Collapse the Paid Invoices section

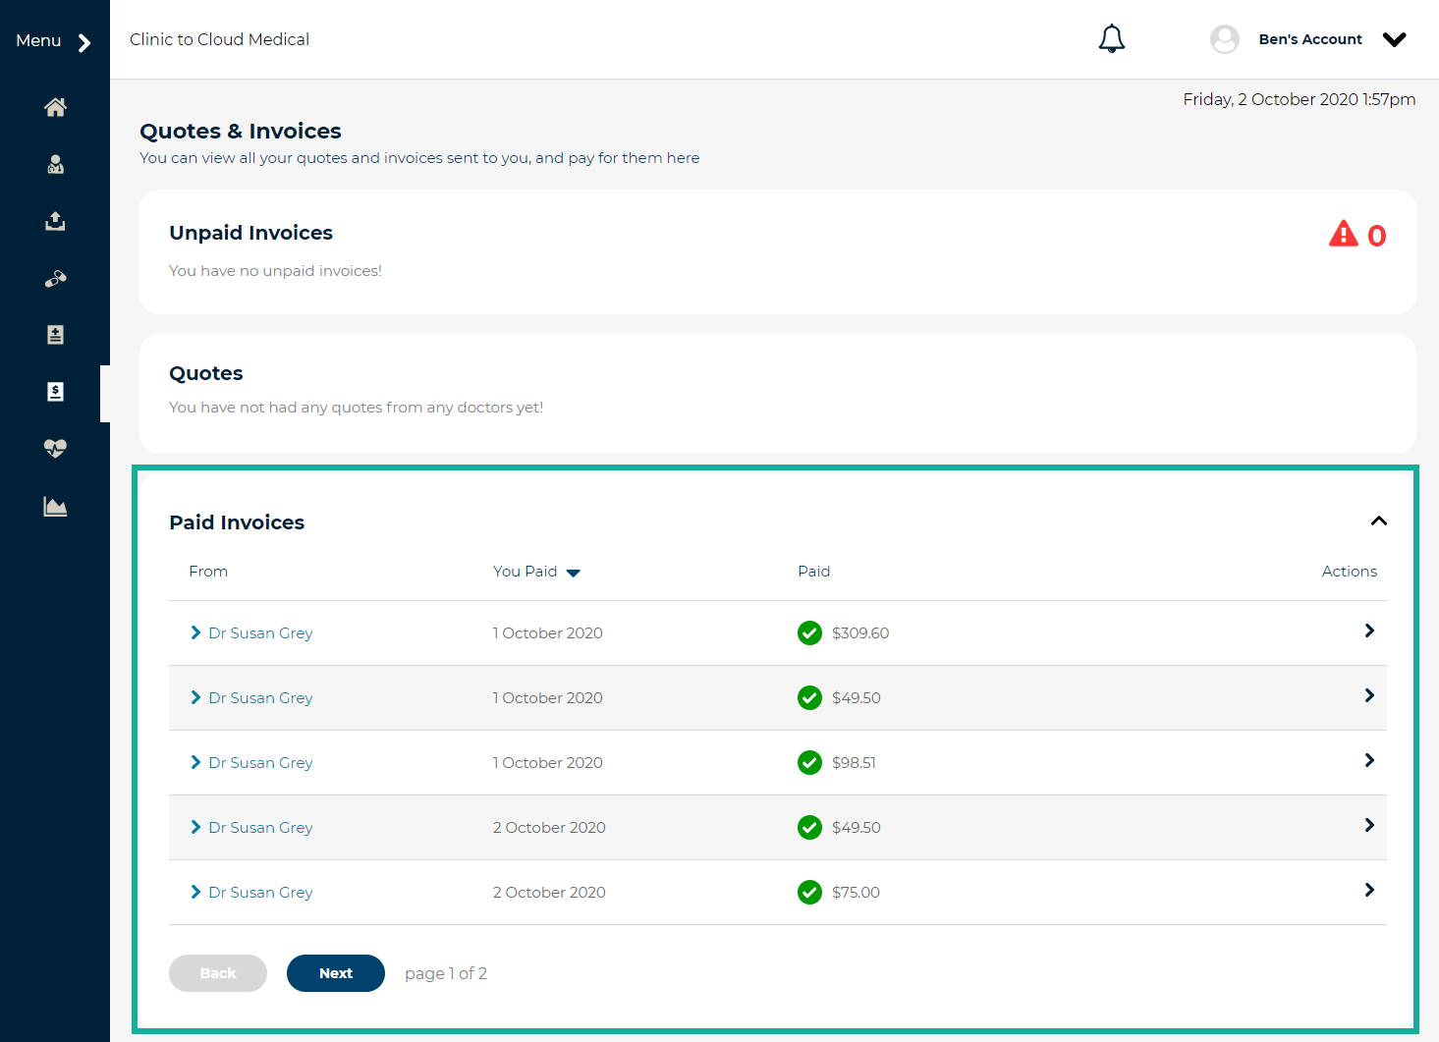(1378, 521)
